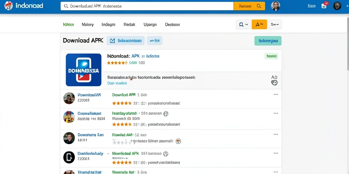Open the avatar of the Downloa APK 22006 row
The height and width of the screenshot is (174, 349).
pos(69,98)
